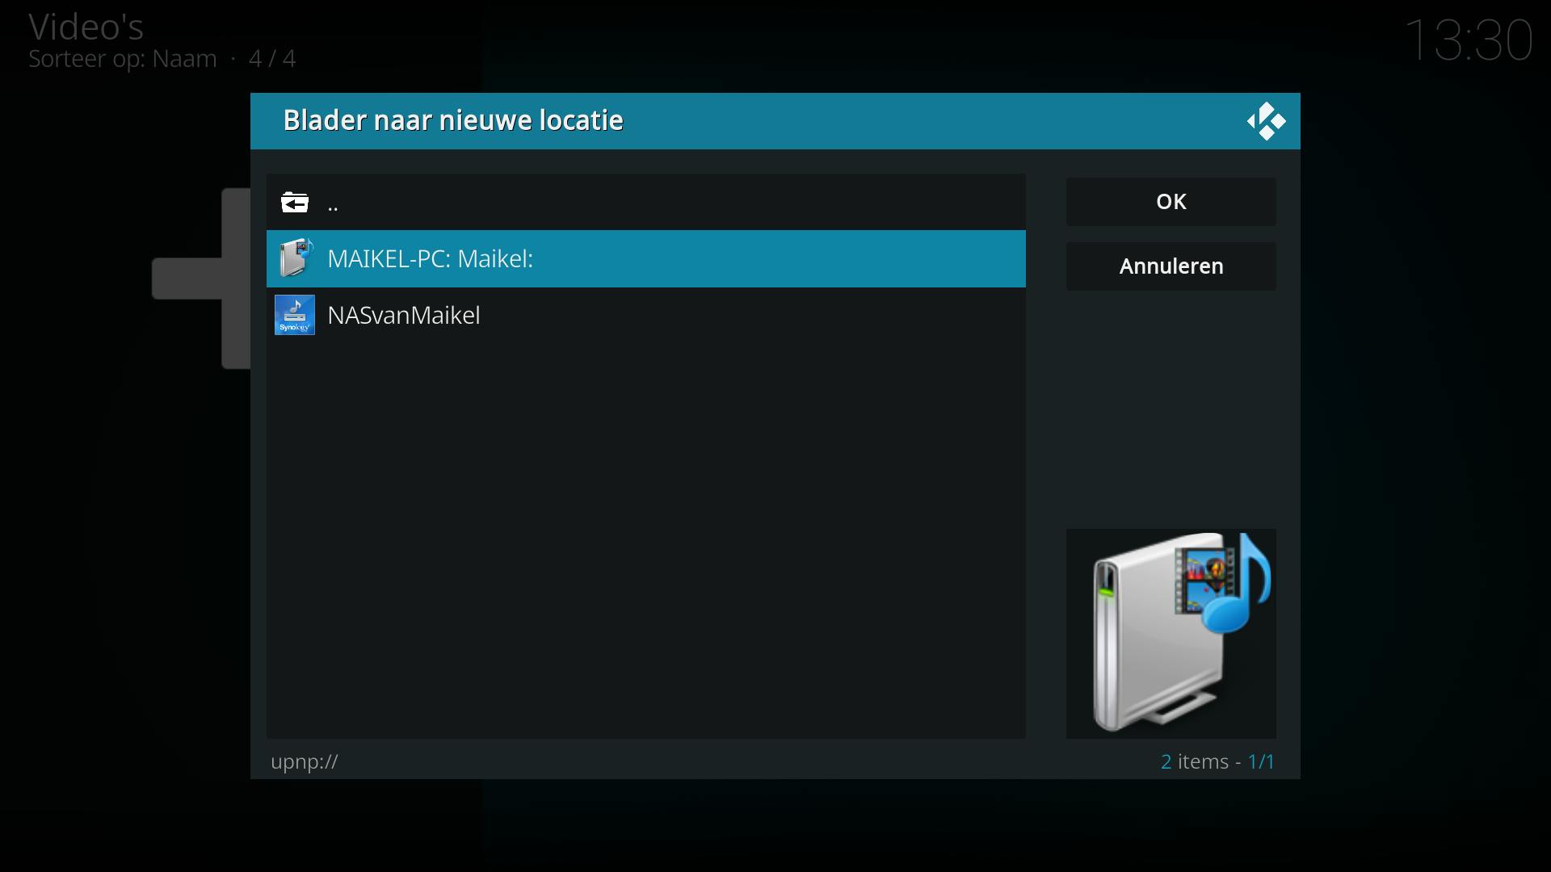Click the Synology NAS icon
This screenshot has width=1551, height=872.
click(295, 315)
